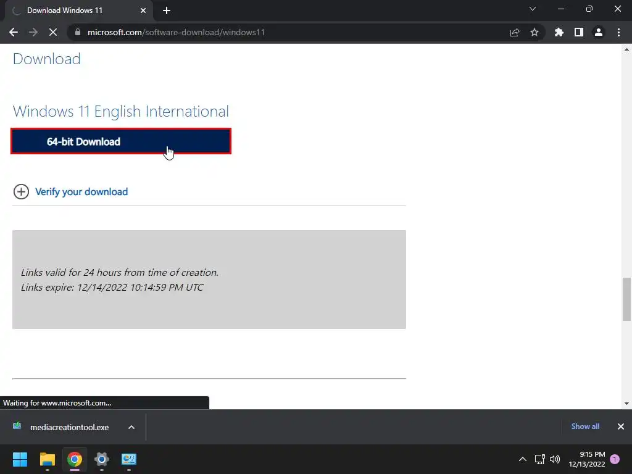Open the side panel
Viewport: 632px width, 474px height.
point(579,32)
